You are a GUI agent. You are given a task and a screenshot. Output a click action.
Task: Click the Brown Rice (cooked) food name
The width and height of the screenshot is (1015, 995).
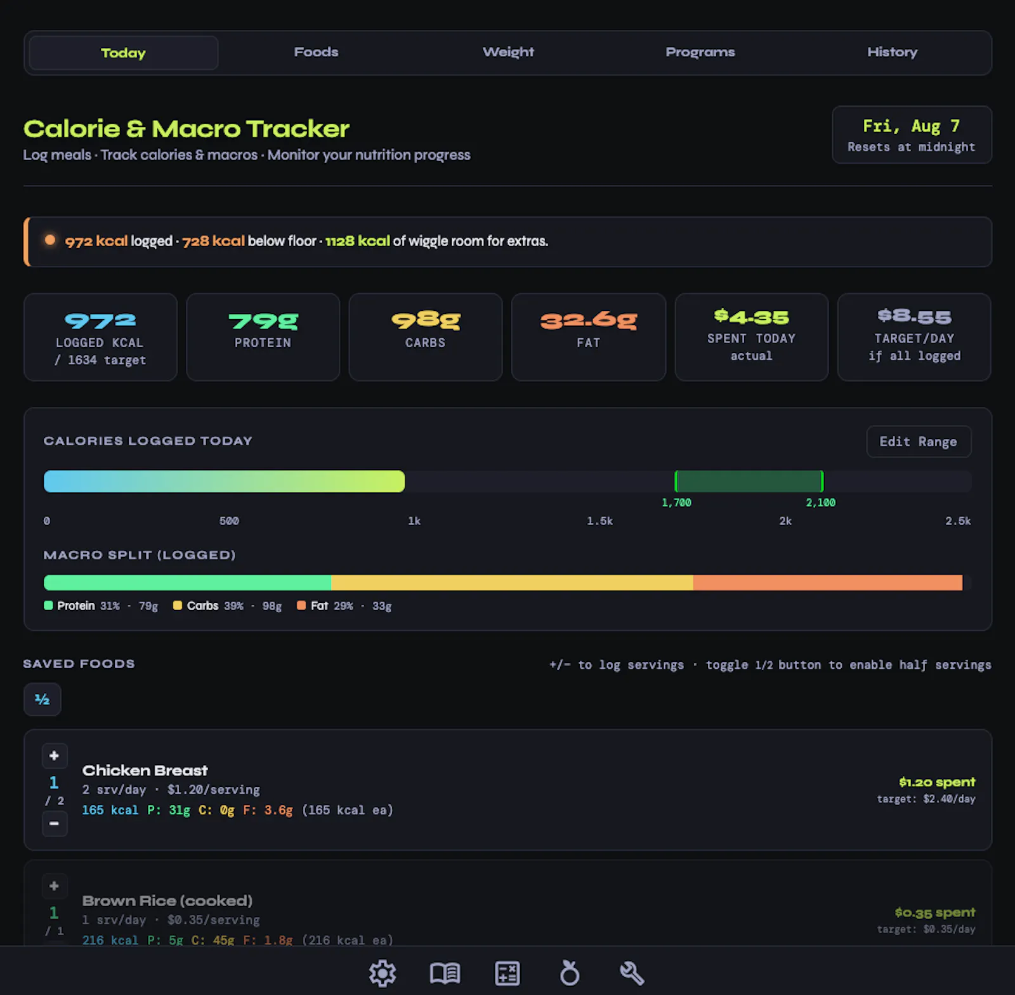167,901
